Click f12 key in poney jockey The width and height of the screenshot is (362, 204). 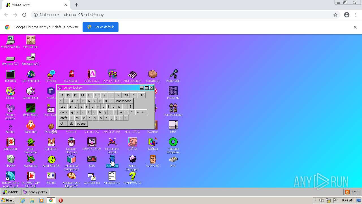coord(141,95)
